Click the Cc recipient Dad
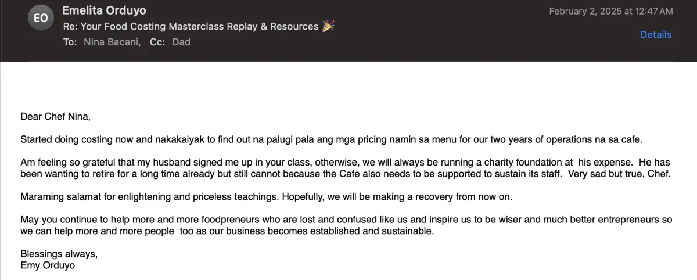This screenshot has width=697, height=280. pyautogui.click(x=181, y=42)
